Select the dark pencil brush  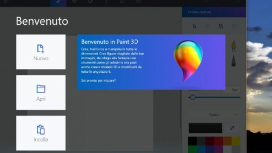point(234,61)
